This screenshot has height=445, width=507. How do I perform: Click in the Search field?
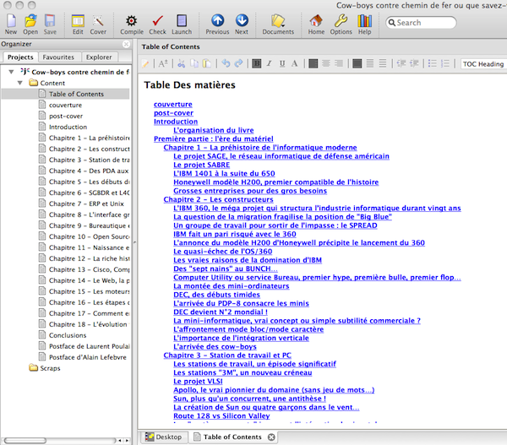[421, 23]
